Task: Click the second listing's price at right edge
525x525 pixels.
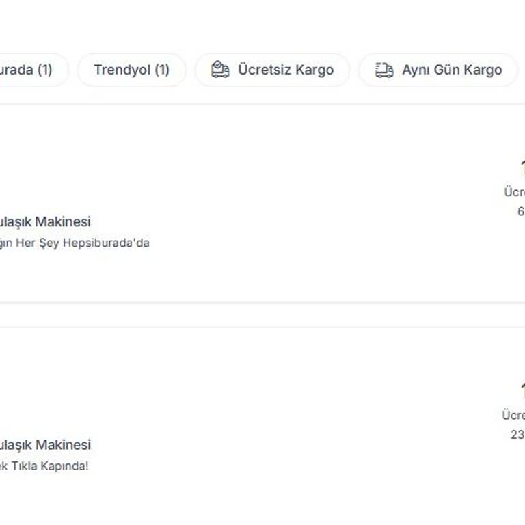Action: coord(522,390)
